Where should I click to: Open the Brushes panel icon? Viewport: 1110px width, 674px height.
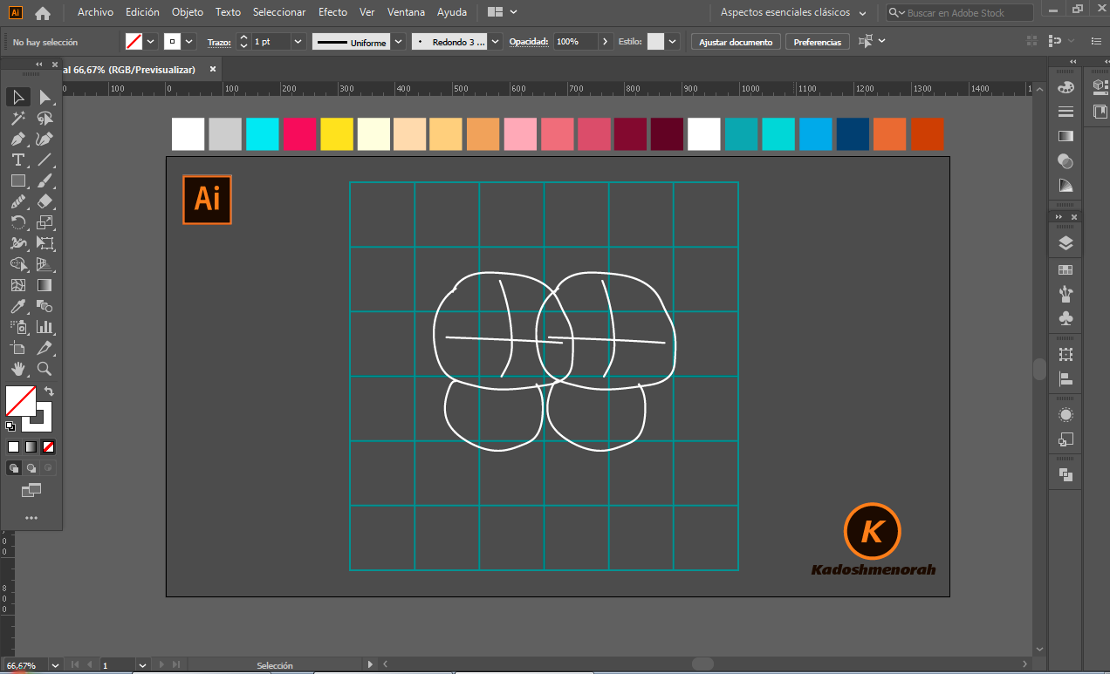pyautogui.click(x=1065, y=294)
